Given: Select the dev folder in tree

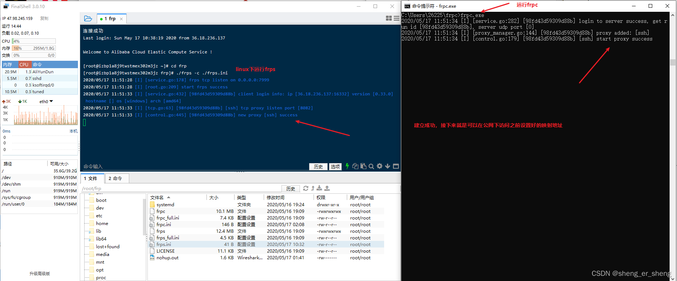Looking at the screenshot, I should click(100, 208).
